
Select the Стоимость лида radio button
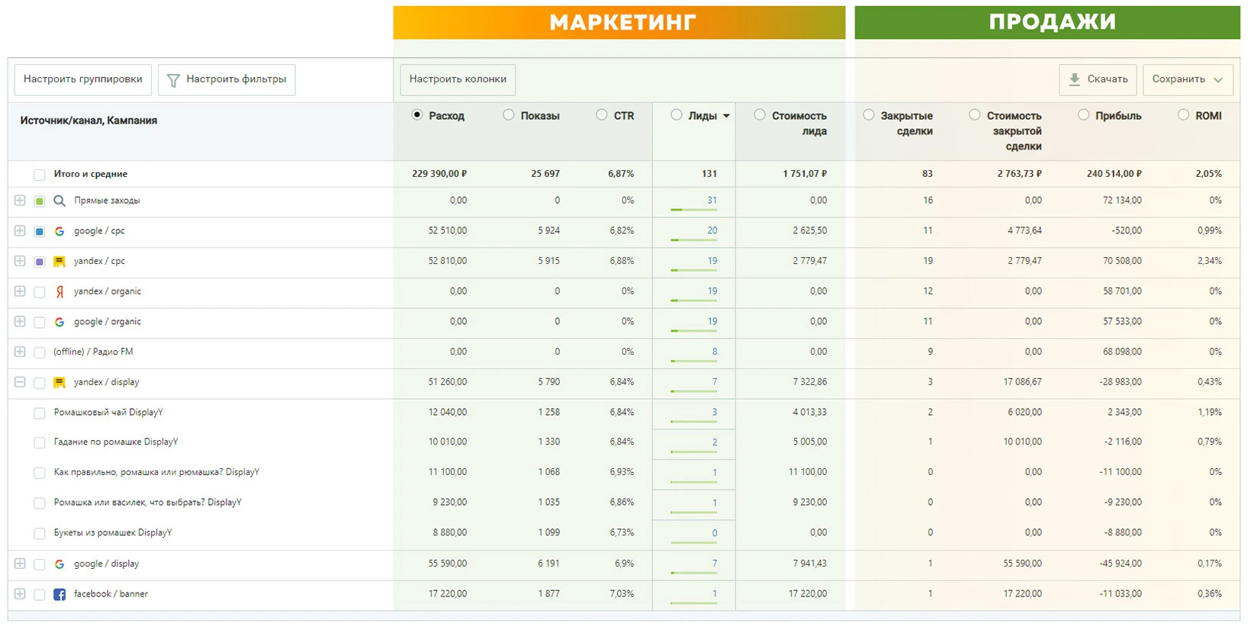click(x=760, y=115)
